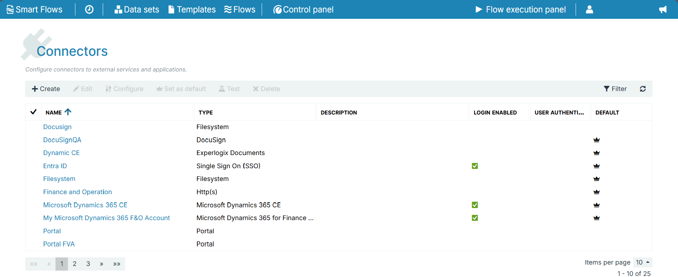Sort by the Name column arrow
Image resolution: width=678 pixels, height=277 pixels.
pyautogui.click(x=68, y=112)
